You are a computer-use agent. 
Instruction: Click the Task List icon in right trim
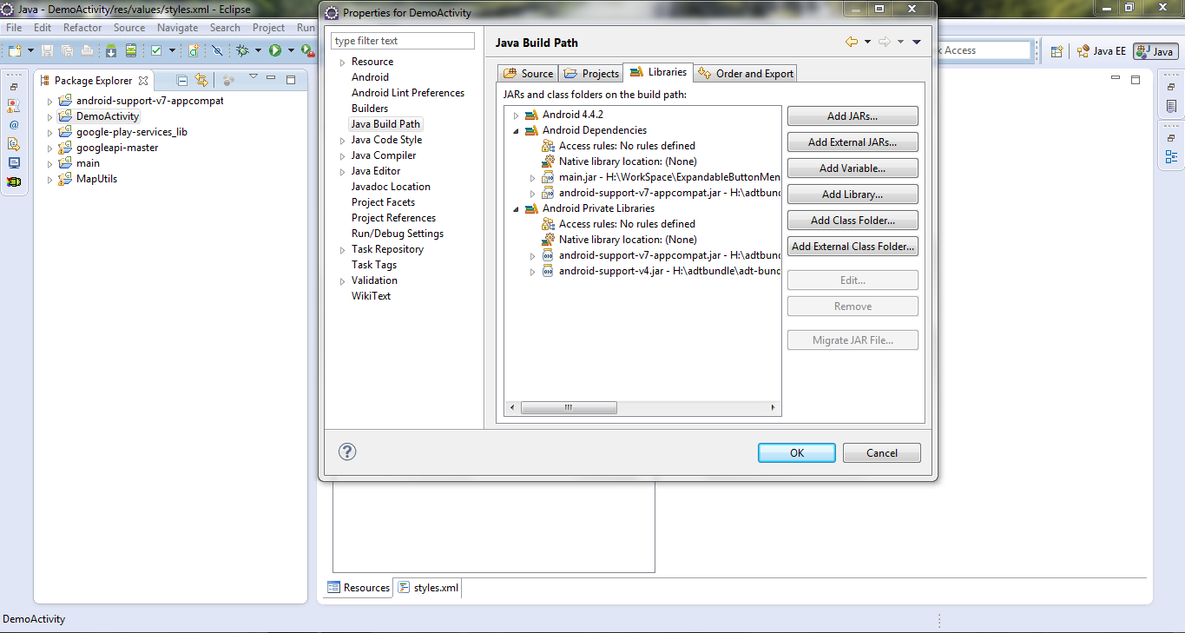[1171, 106]
